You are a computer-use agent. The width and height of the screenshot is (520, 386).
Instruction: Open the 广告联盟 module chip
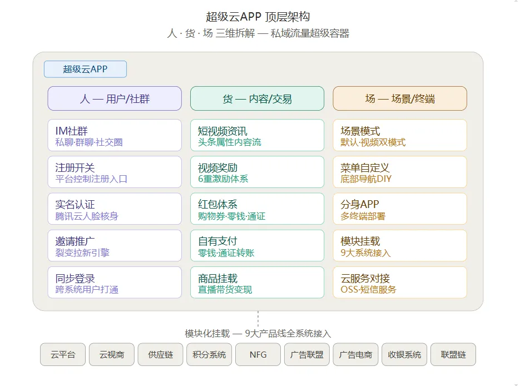click(307, 354)
